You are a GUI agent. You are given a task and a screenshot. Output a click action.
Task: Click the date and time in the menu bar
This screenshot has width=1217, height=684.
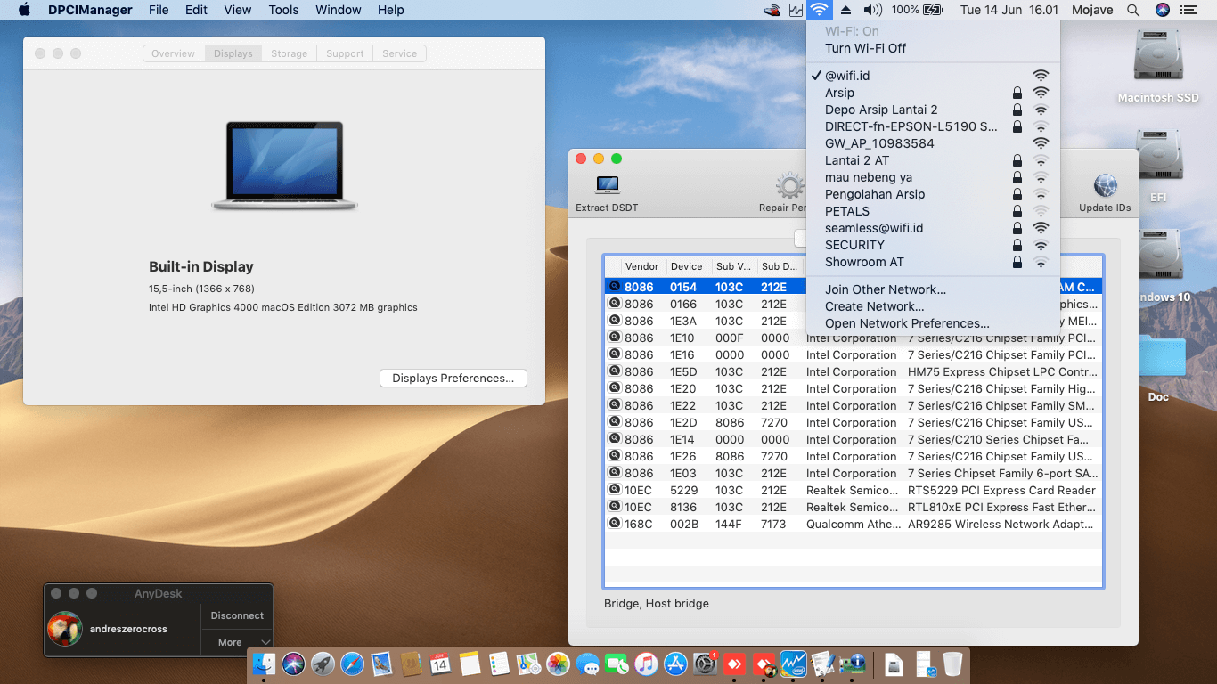(1009, 10)
